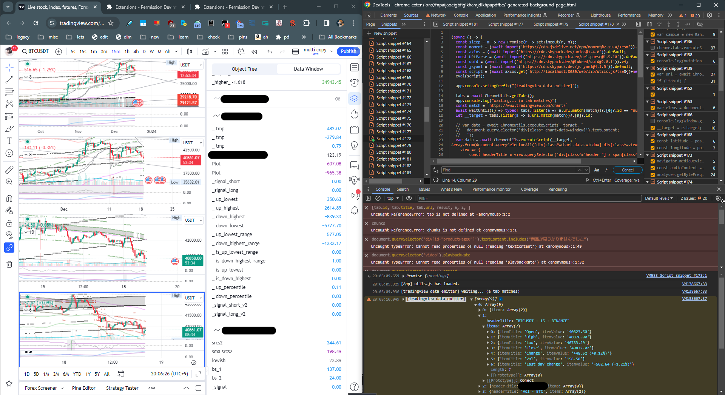Switch to the Data Window tab
This screenshot has width=725, height=395.
[308, 69]
